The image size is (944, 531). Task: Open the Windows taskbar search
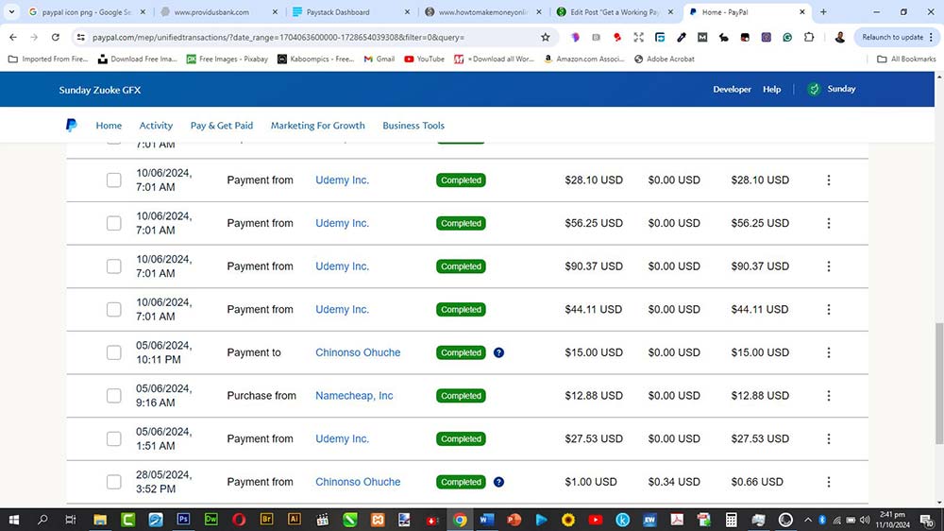tap(42, 520)
